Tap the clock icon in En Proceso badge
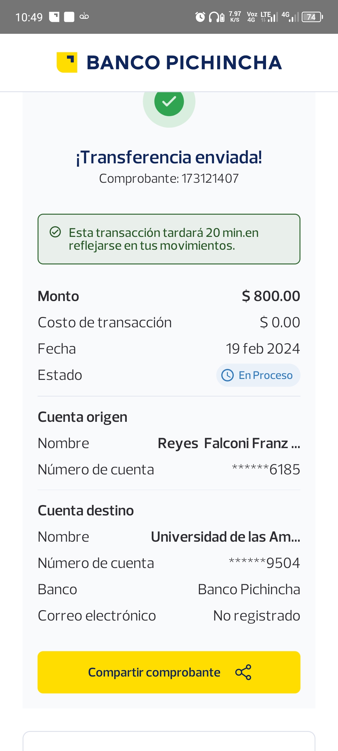Viewport: 338px width, 751px height. pyautogui.click(x=228, y=375)
